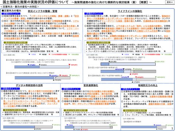175x131 pixels.
Task: Select the underlined phrase 河川整備基本方針等の見直し
Action: (x=63, y=26)
